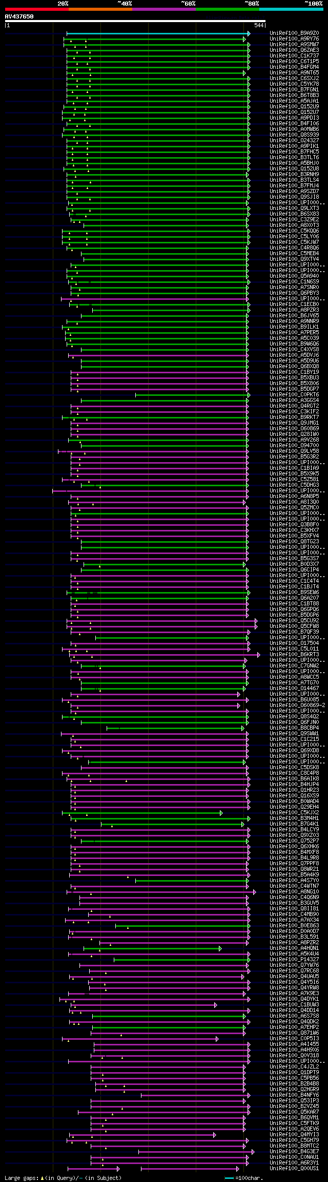Select the UniRef100_B6AIK8 label
This screenshot has height=1182, width=328.
(294, 779)
